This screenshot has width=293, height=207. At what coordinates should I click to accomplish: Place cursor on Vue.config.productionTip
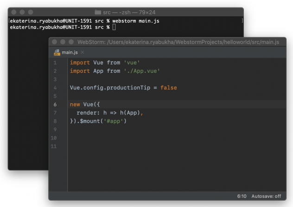point(111,88)
